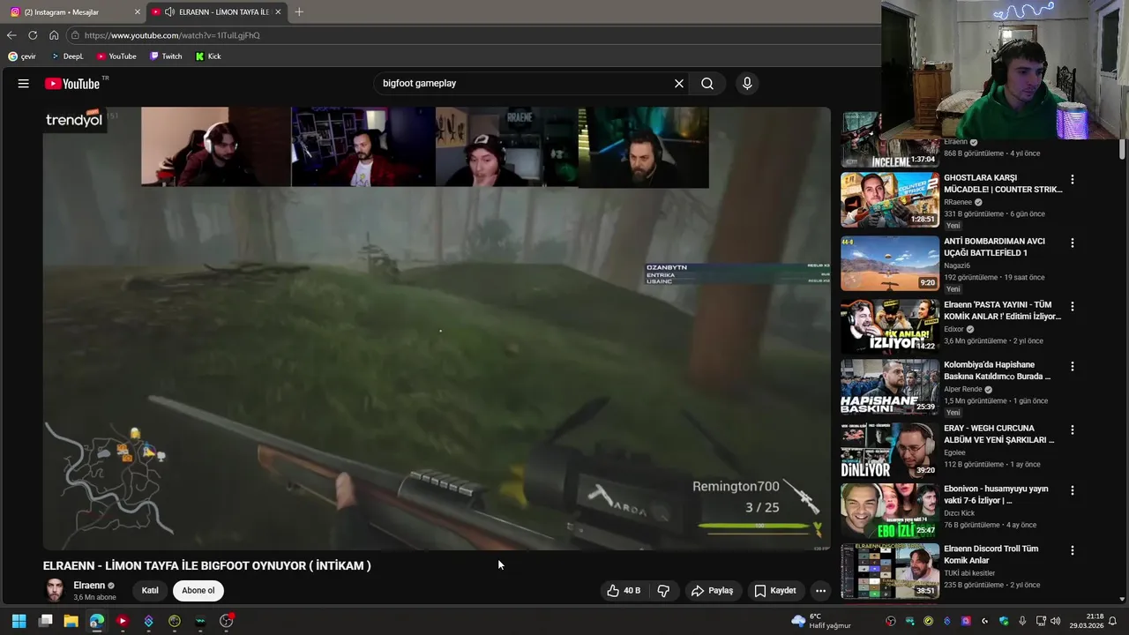The height and width of the screenshot is (635, 1129).
Task: Mute the tab with the speaker icon
Action: [x=169, y=12]
